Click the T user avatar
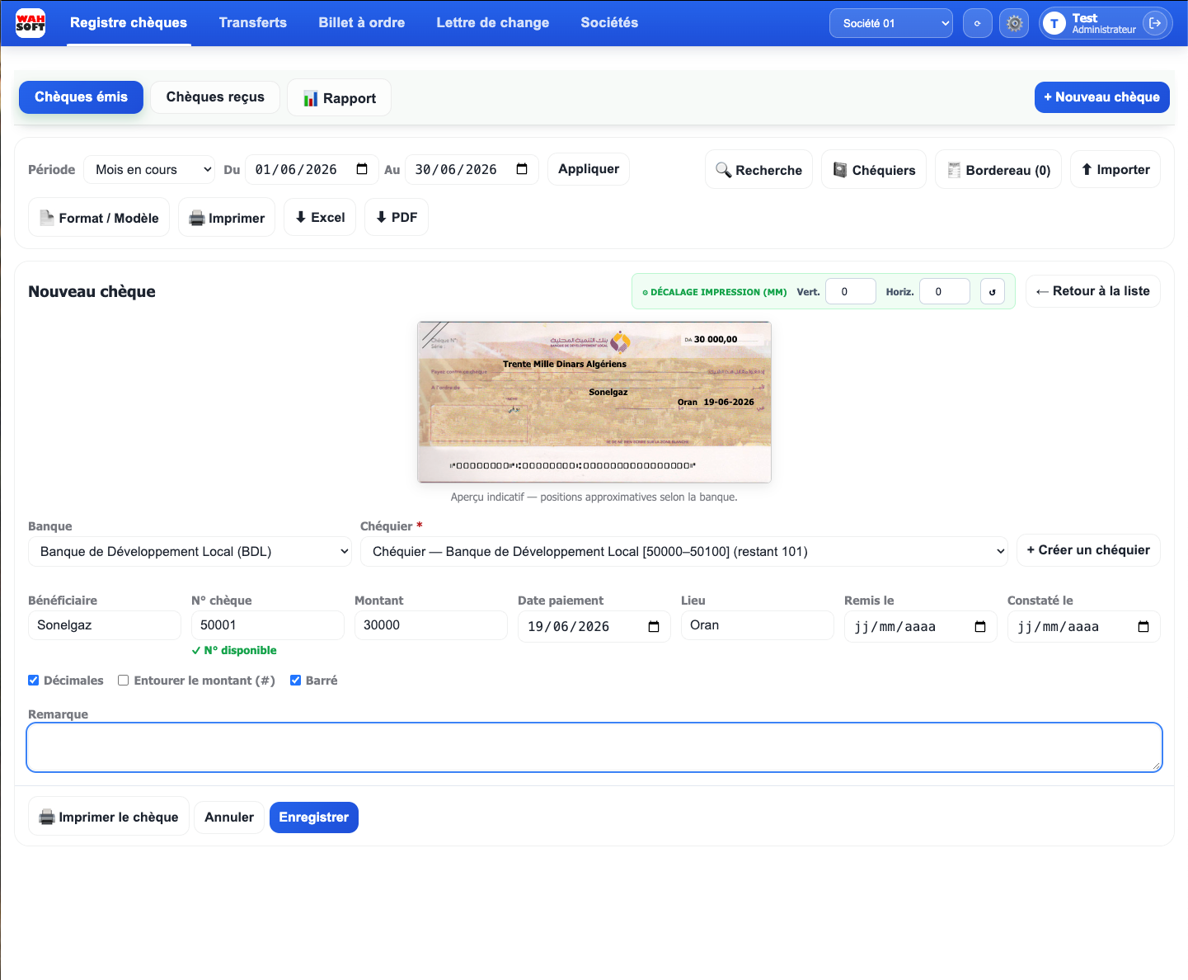Image resolution: width=1188 pixels, height=980 pixels. click(x=1054, y=23)
